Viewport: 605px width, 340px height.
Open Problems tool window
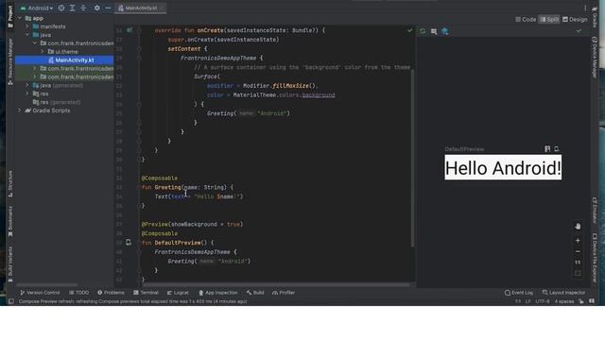(x=111, y=293)
